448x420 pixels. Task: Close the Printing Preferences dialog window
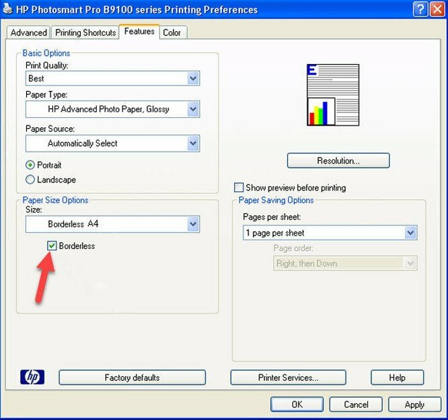(x=436, y=9)
